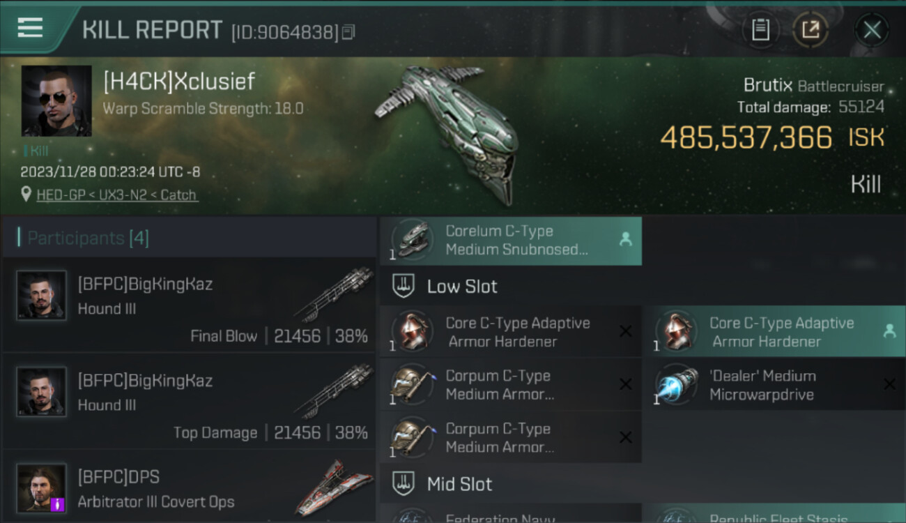Click the 'Dealer' Medium Microwarpdrive icon
Image resolution: width=906 pixels, height=523 pixels.
click(x=677, y=385)
